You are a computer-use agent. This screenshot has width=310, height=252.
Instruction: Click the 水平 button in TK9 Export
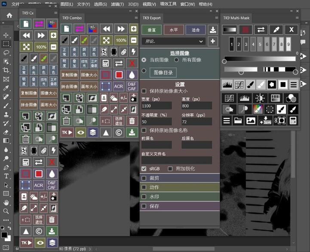pos(174,30)
